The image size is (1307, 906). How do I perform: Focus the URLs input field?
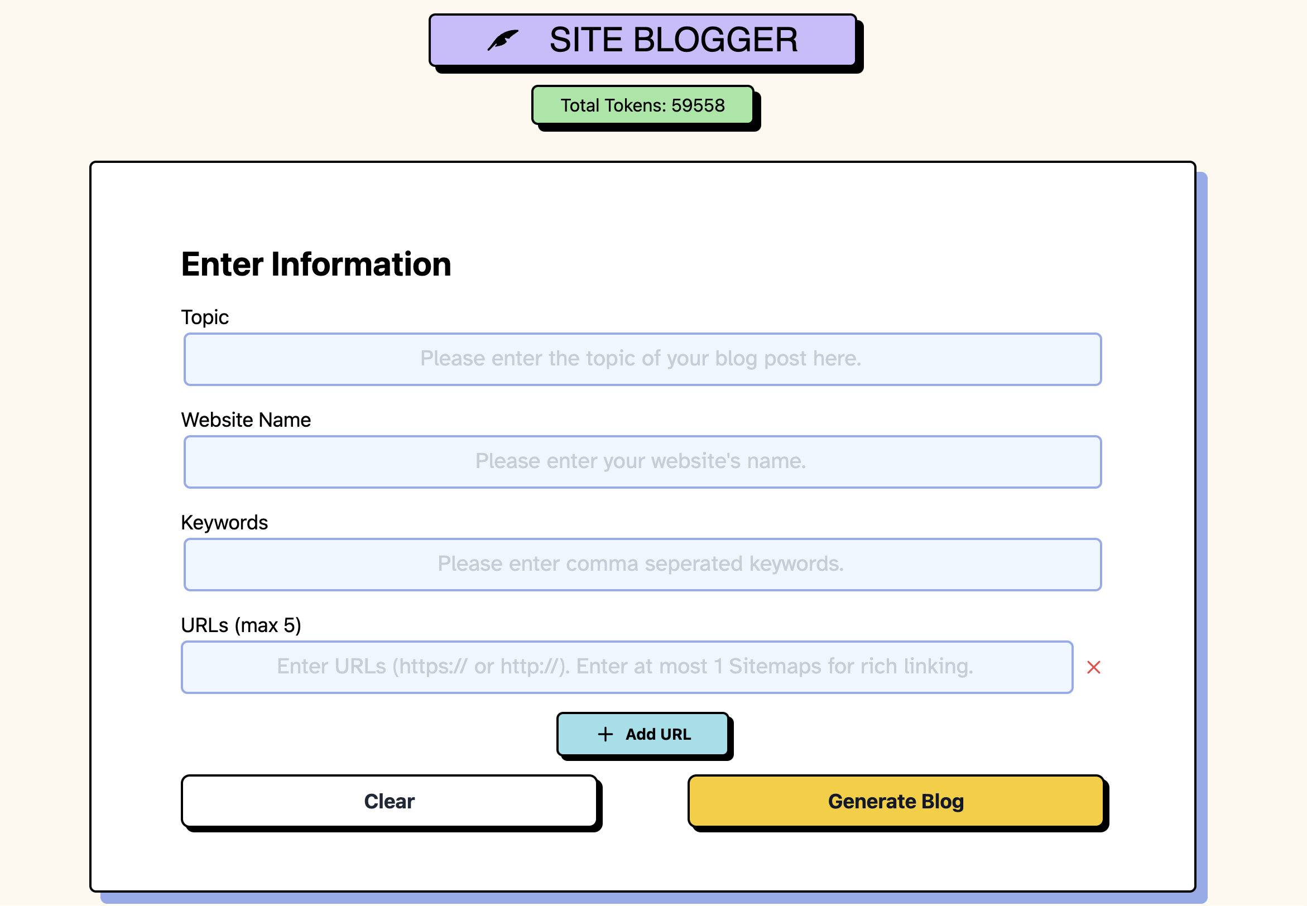(626, 667)
